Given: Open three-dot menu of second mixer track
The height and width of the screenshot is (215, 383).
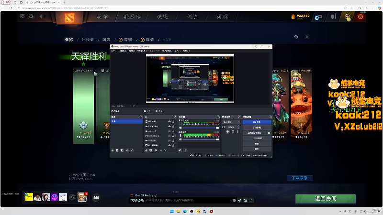Looking at the screenshot, I should click(180, 136).
